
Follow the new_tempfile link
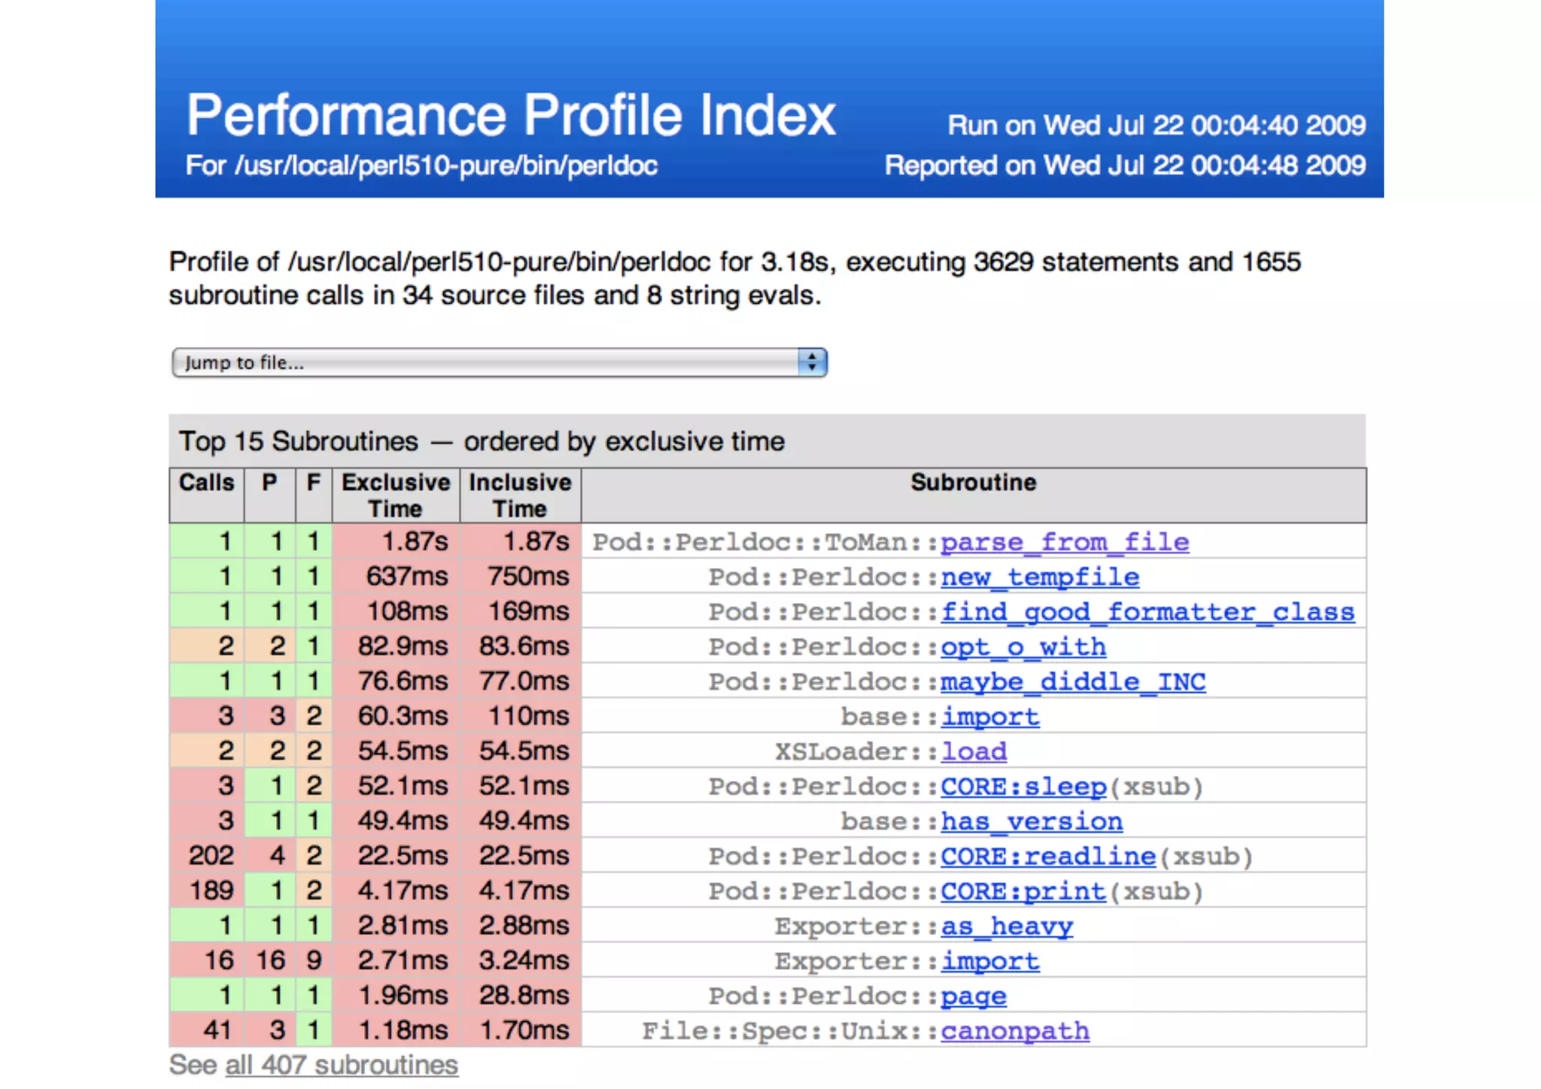coord(1039,577)
